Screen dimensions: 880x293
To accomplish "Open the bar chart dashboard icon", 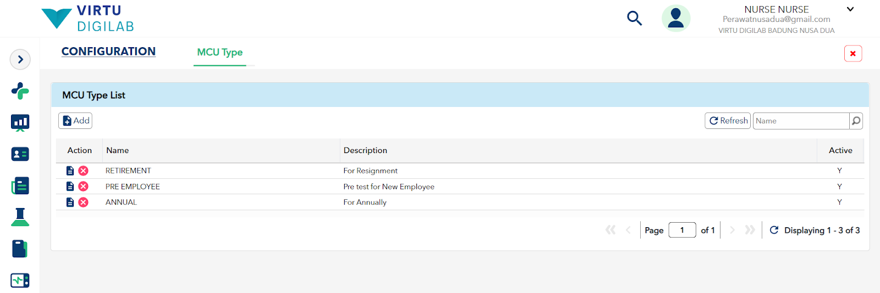I will (x=20, y=122).
